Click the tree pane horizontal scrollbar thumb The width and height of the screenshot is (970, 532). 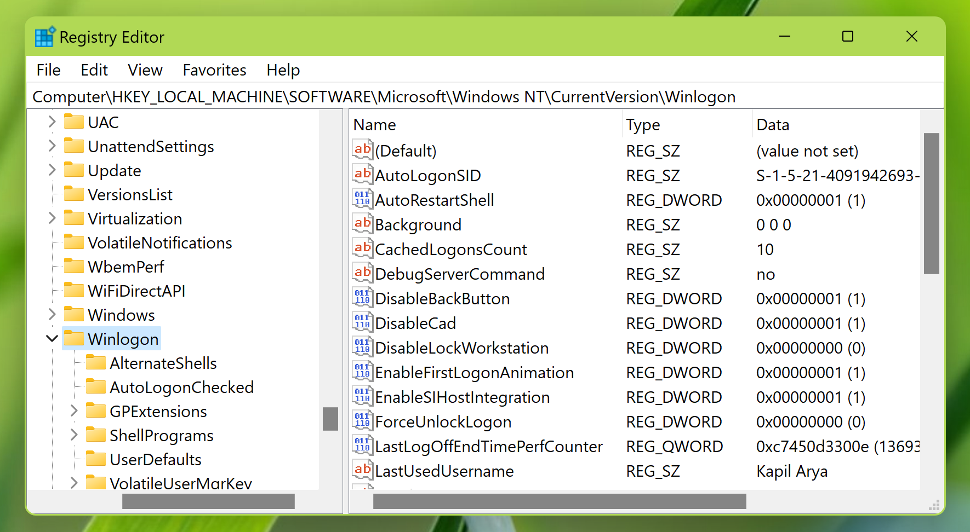208,501
